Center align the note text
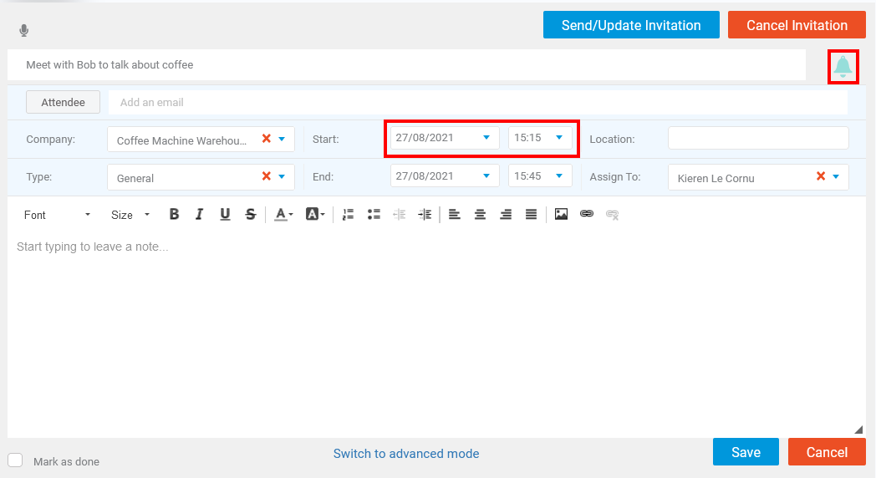876x478 pixels. click(480, 215)
